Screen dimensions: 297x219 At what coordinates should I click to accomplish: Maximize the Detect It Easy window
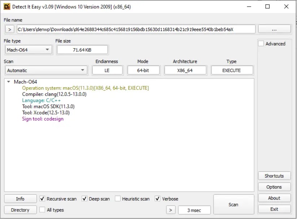(267, 6)
